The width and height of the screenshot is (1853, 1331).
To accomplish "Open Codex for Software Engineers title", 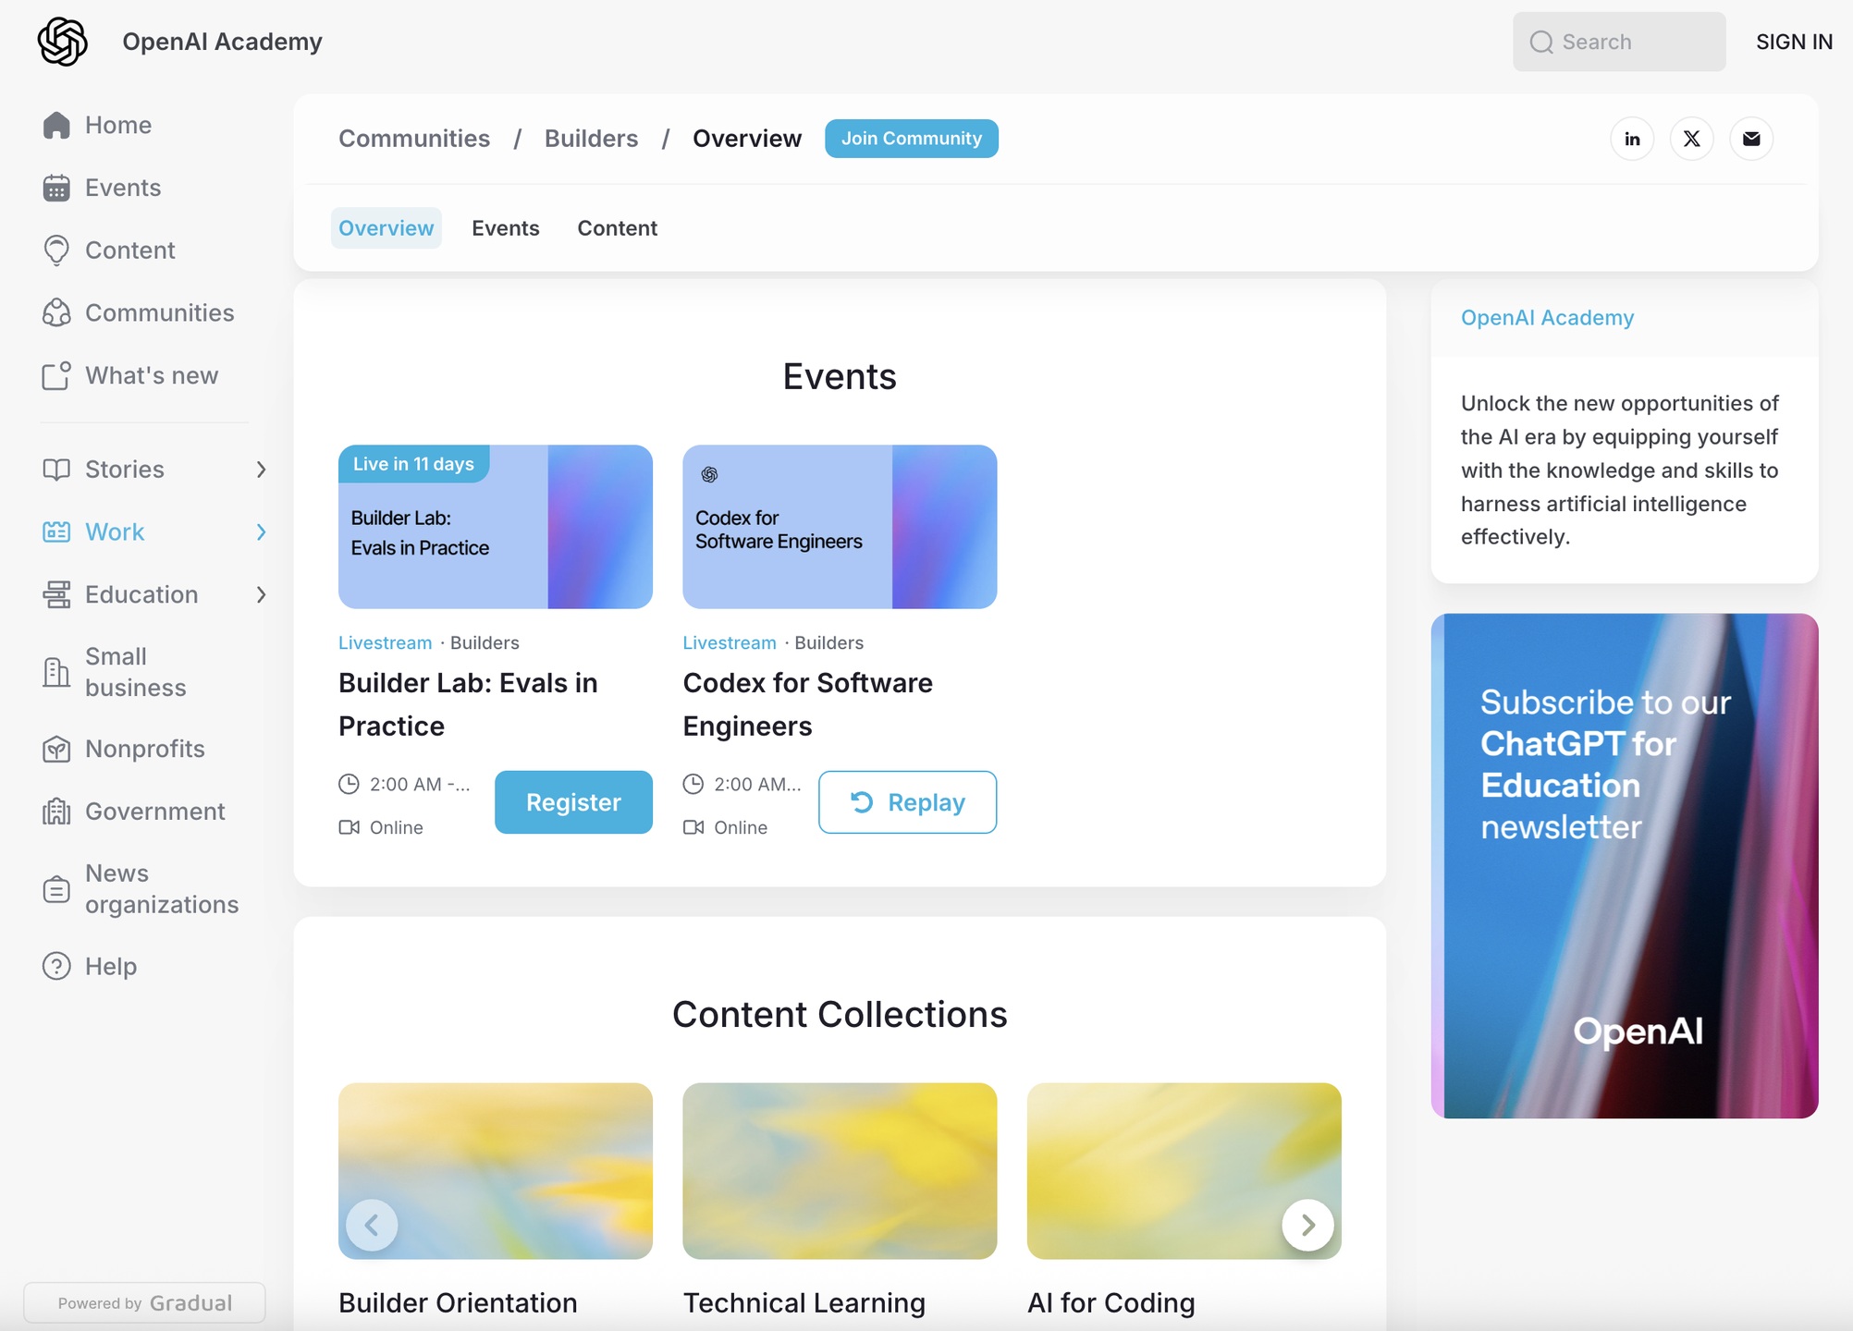I will 807,704.
